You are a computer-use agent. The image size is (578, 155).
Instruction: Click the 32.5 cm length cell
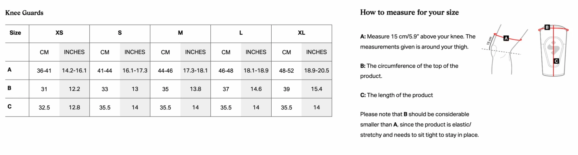44,108
